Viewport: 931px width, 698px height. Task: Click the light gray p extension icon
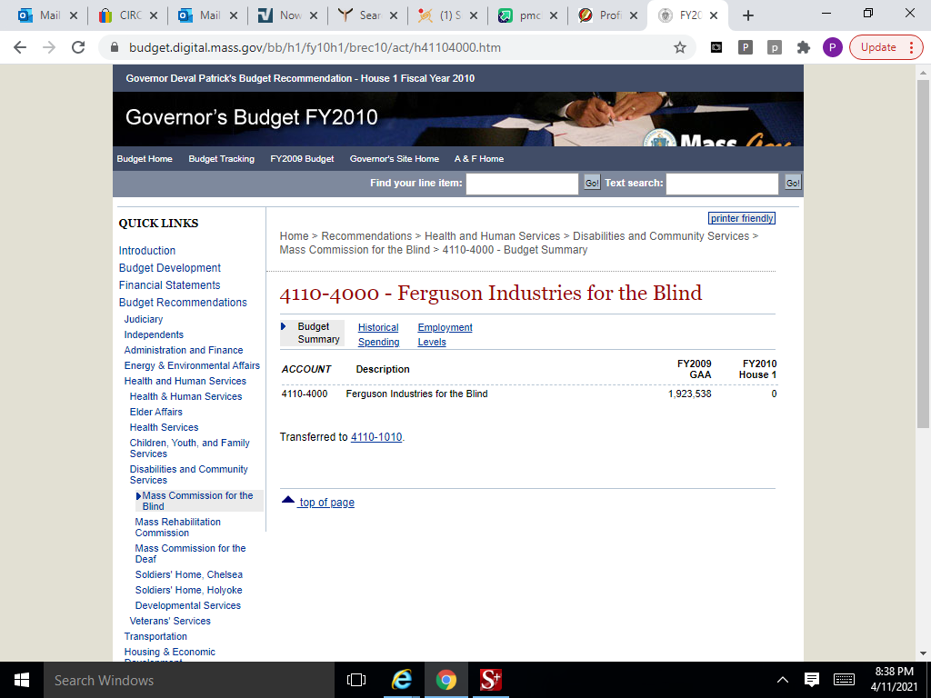(x=775, y=47)
